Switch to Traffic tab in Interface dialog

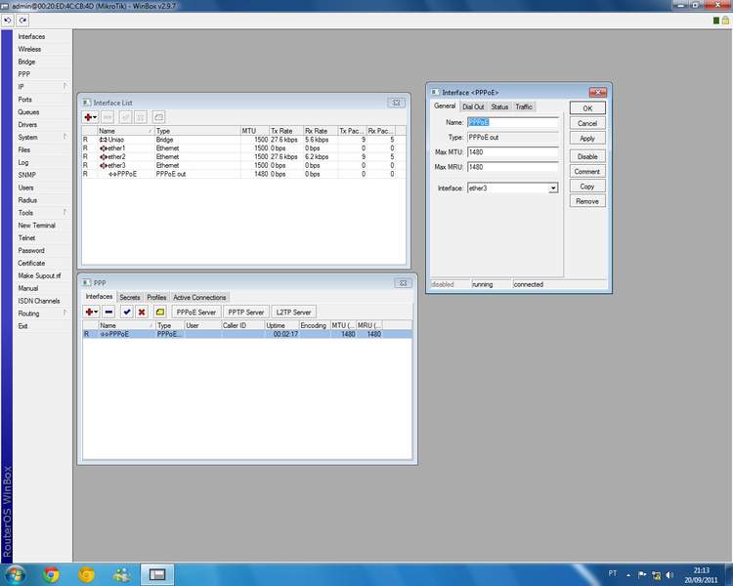(x=524, y=106)
